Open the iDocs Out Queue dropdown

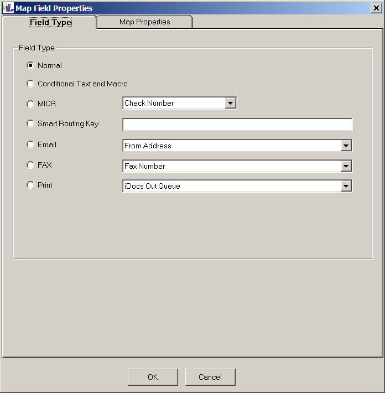pyautogui.click(x=346, y=186)
